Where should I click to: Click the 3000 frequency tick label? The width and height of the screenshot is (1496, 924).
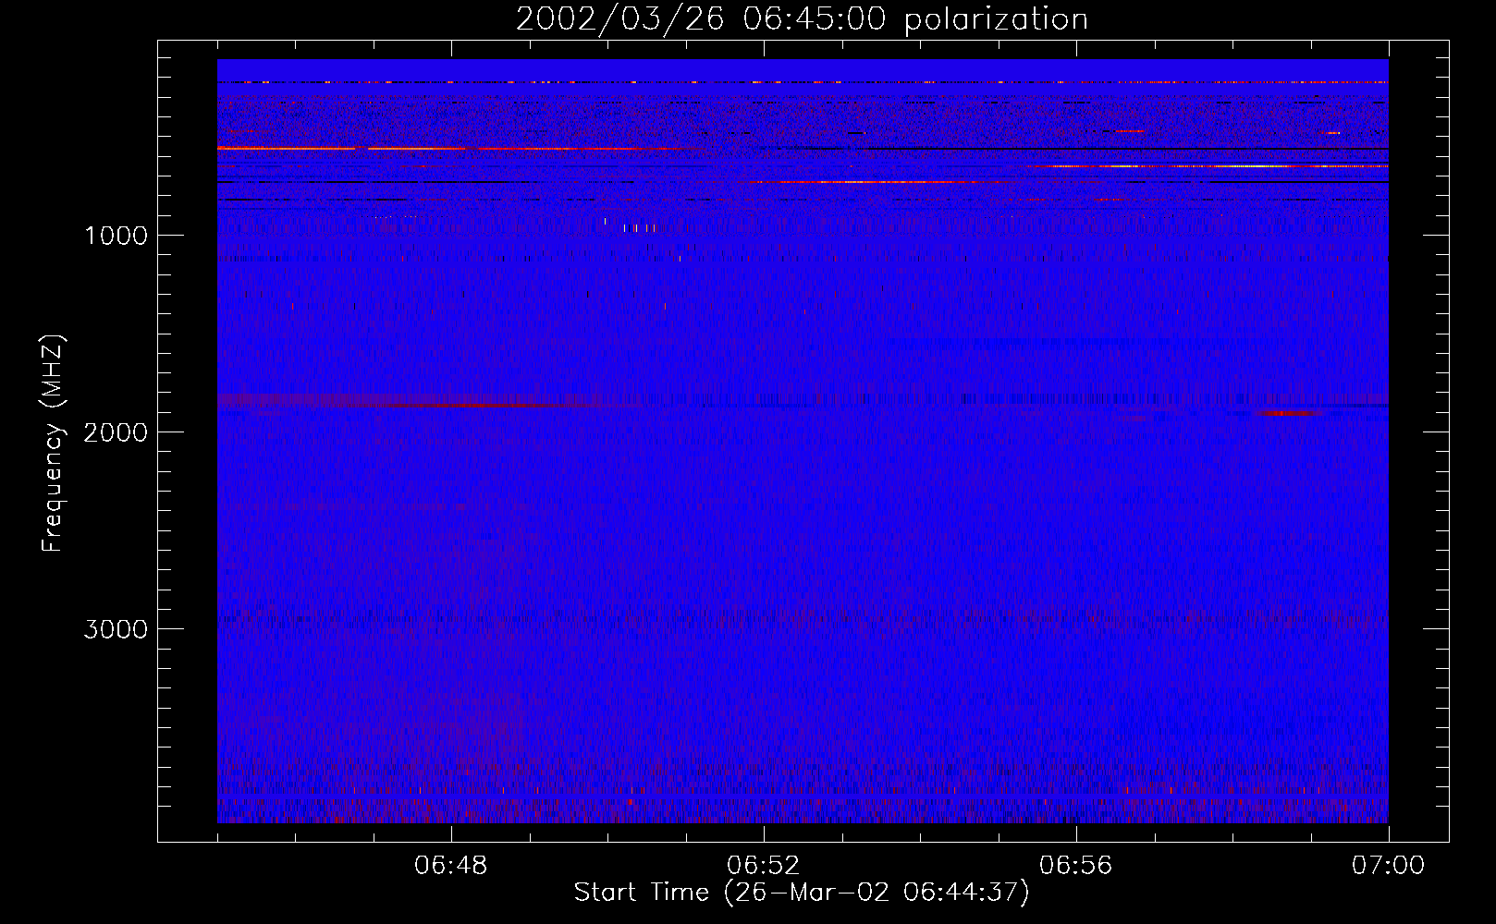(x=116, y=629)
